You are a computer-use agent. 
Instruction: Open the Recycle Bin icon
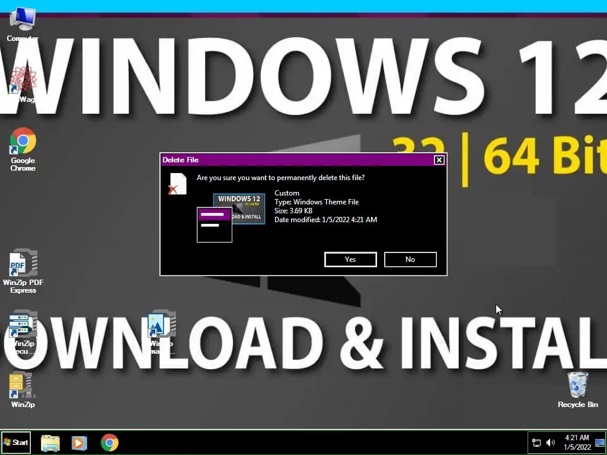click(577, 390)
